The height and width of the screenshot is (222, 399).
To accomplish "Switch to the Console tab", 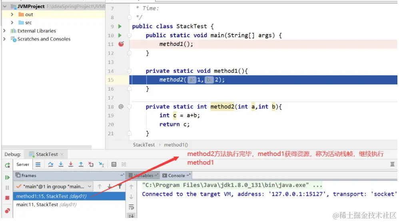I will (x=176, y=176).
